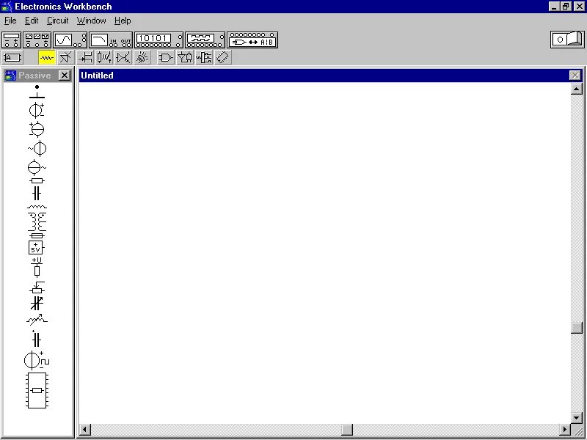Open the logic analyzer instrument
The height and width of the screenshot is (440, 587).
pos(205,40)
